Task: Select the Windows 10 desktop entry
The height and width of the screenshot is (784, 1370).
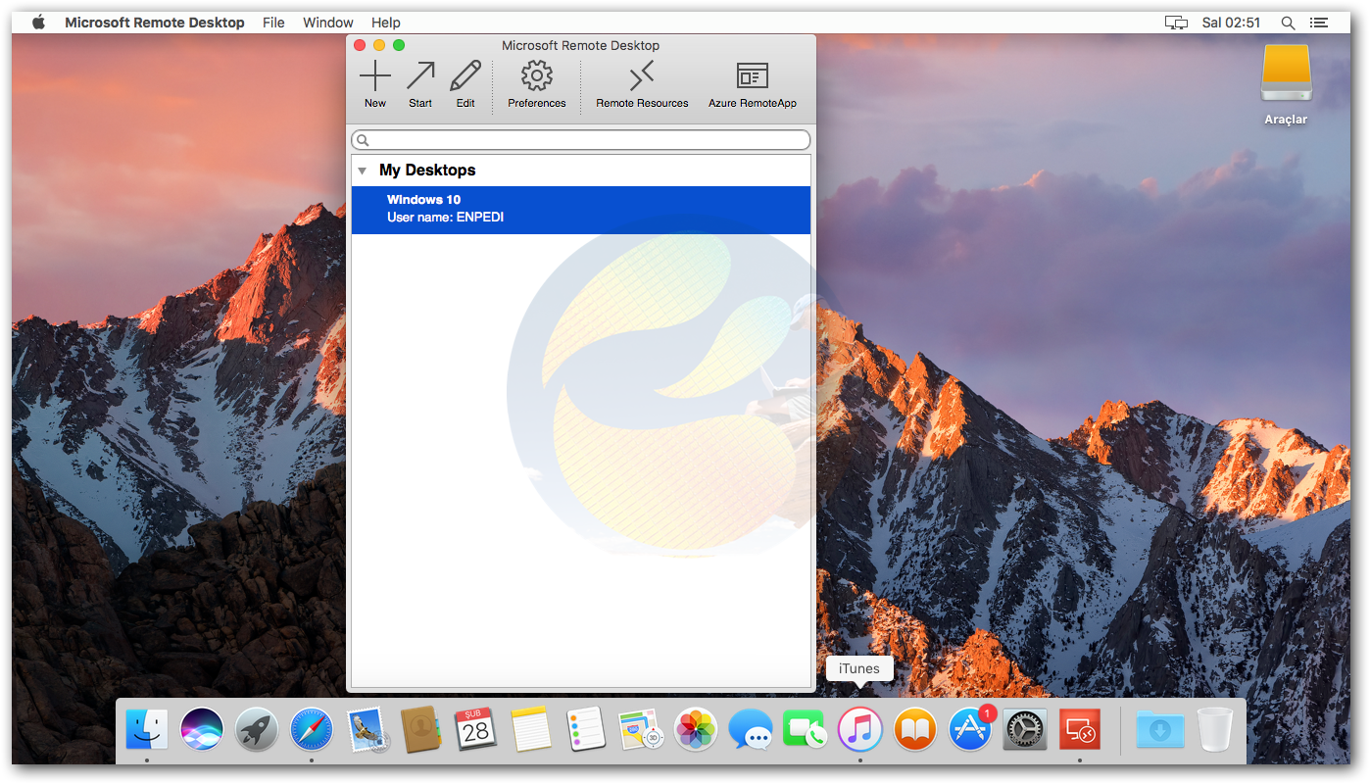Action: click(581, 210)
